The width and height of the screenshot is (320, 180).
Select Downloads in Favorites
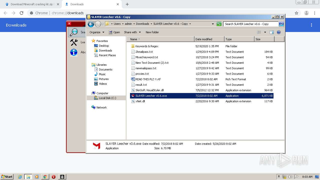click(x=105, y=50)
